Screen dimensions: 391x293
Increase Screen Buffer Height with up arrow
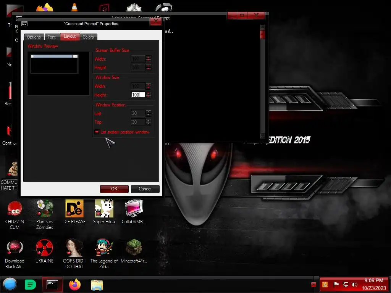point(149,66)
